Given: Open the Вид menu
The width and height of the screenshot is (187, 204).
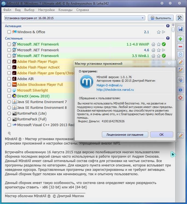Looking at the screenshot, I should 18,10.
